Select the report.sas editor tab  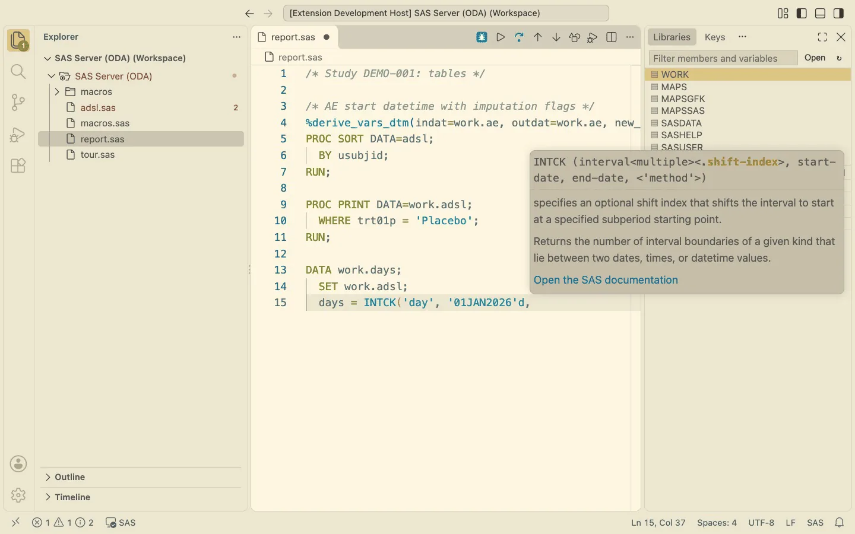click(294, 37)
